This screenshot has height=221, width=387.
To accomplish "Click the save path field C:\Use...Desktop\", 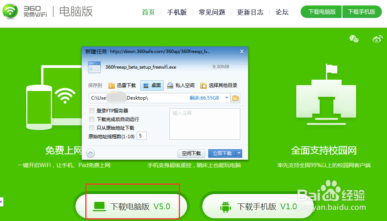I will (x=159, y=98).
